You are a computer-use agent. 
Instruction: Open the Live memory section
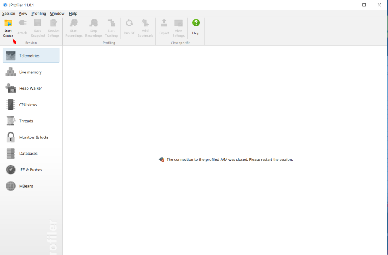tap(31, 72)
